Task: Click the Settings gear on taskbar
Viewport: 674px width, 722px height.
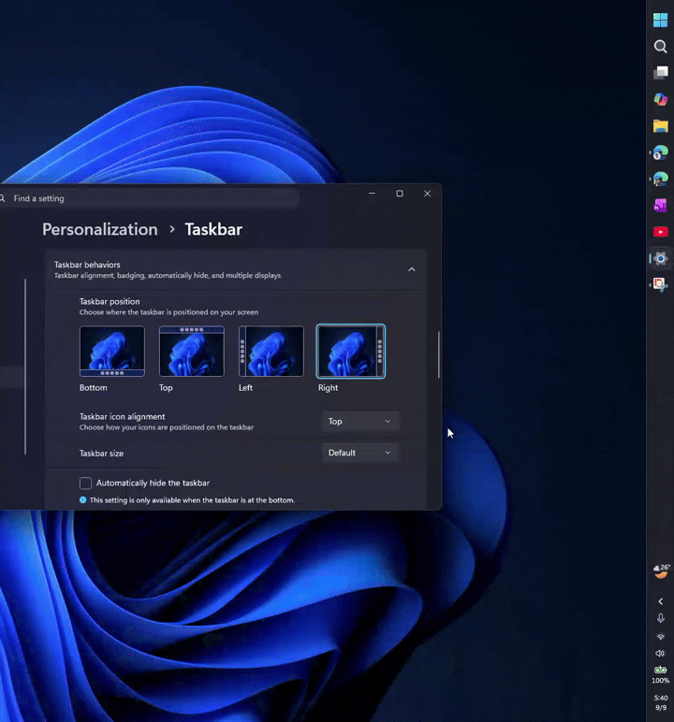Action: click(x=660, y=258)
